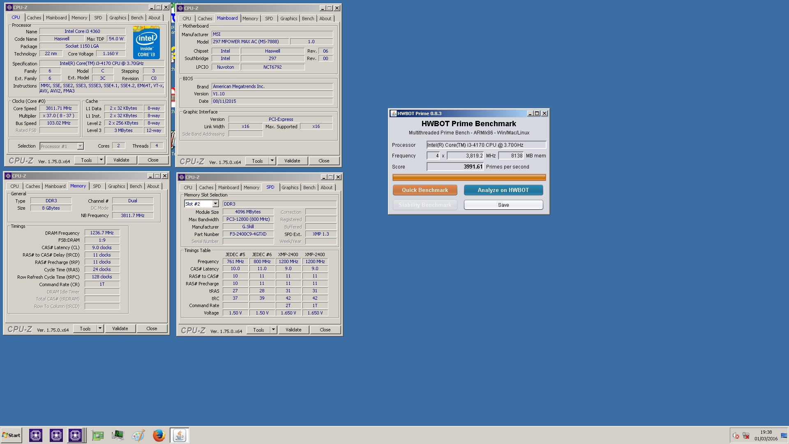Open the monitor graph app on the taskbar
The height and width of the screenshot is (444, 789).
coord(118,435)
